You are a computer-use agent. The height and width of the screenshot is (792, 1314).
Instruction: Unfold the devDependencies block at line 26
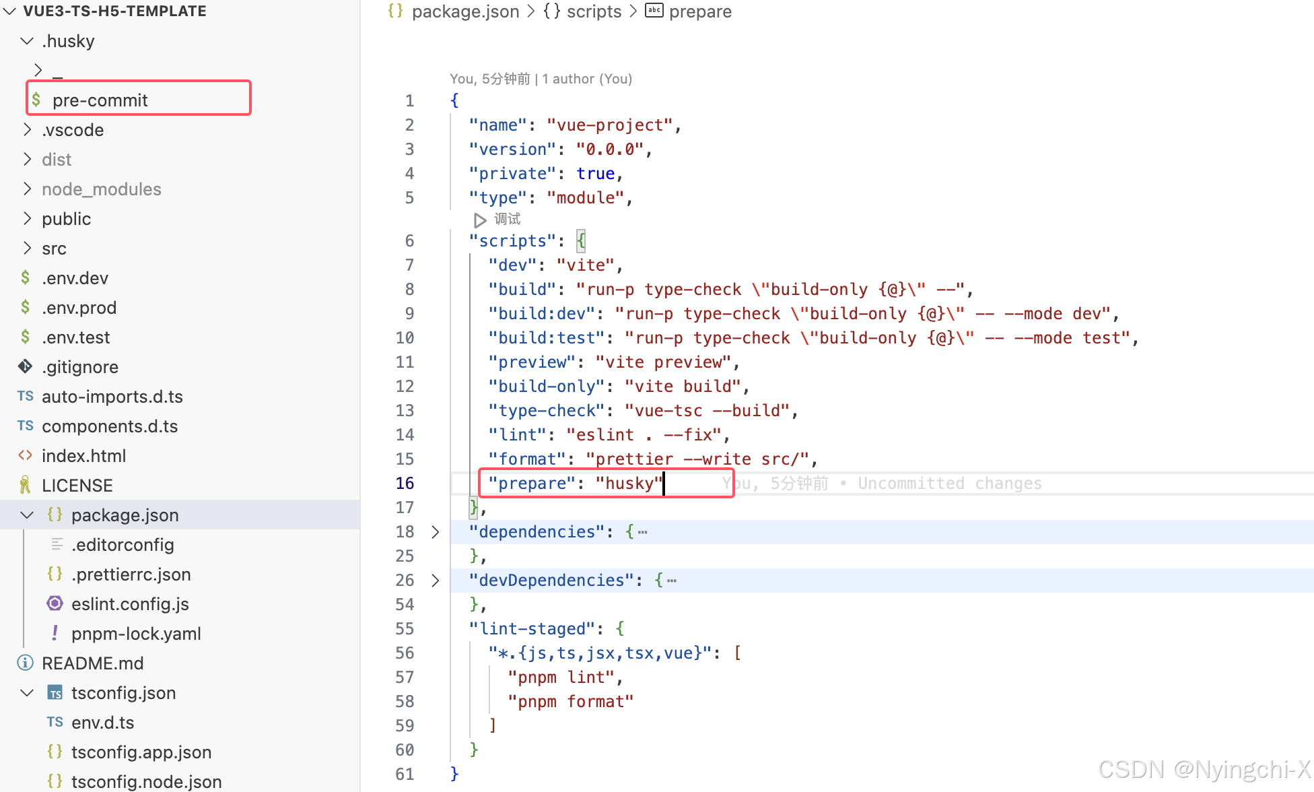click(436, 581)
